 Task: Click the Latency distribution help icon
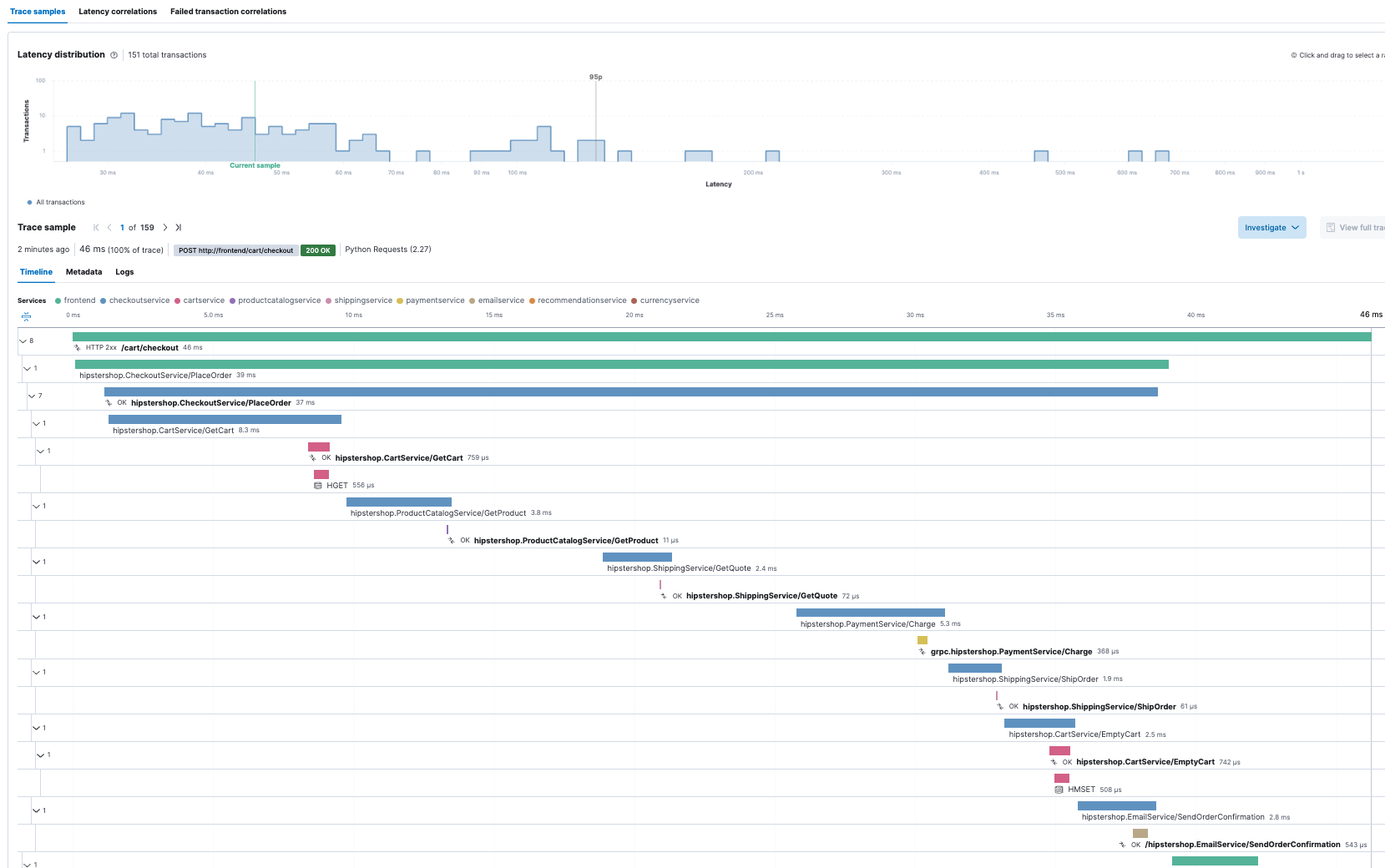point(114,55)
